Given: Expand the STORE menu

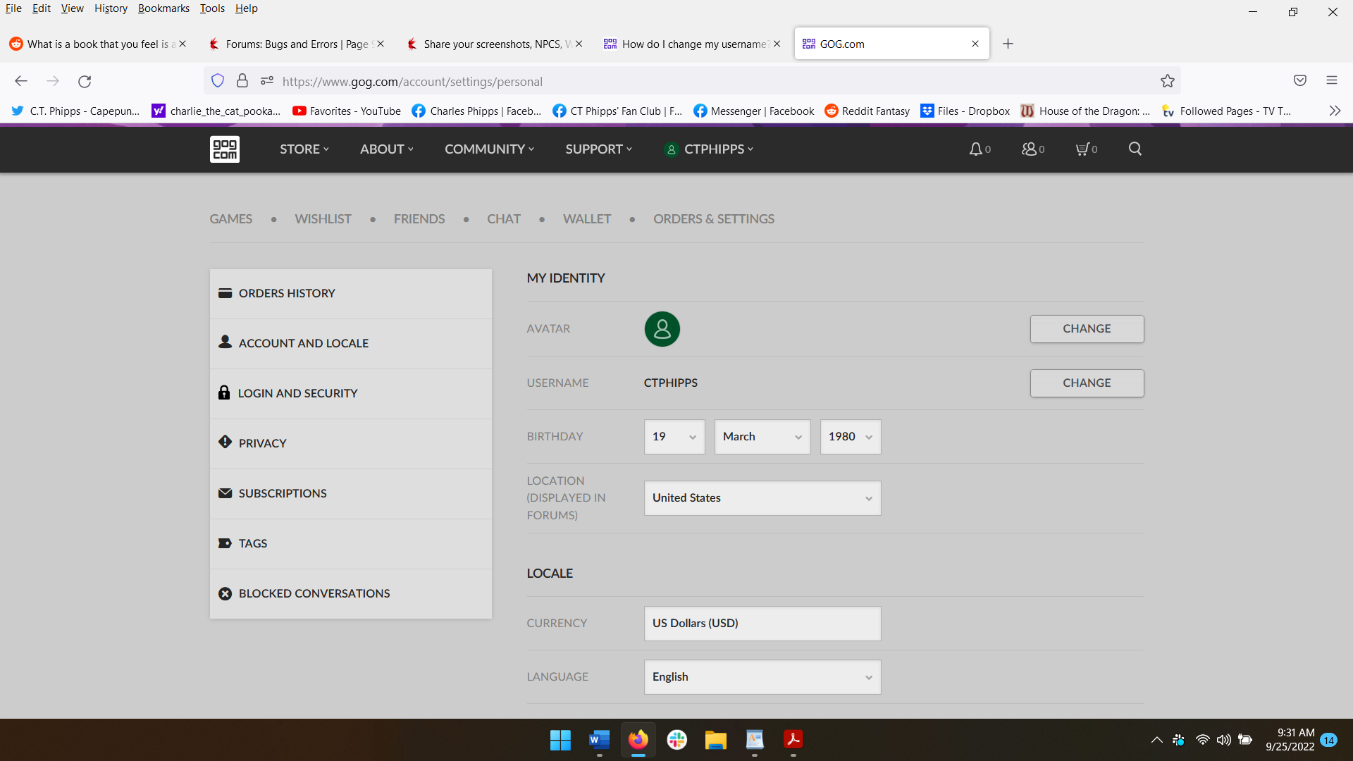Looking at the screenshot, I should (x=304, y=149).
